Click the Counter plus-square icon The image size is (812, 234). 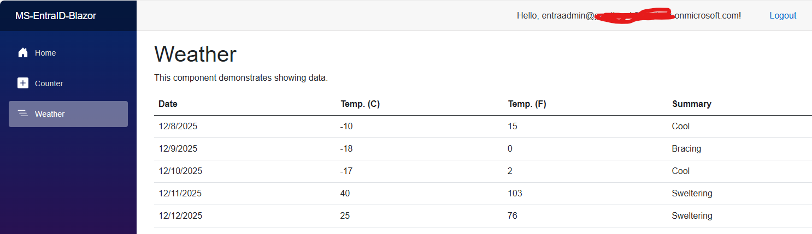[23, 83]
